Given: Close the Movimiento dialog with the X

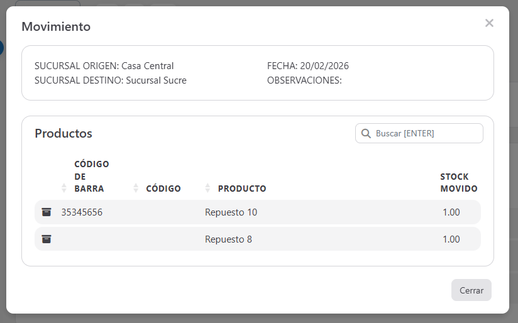Looking at the screenshot, I should click(x=489, y=23).
